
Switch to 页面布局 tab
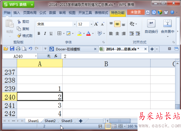[30, 13]
